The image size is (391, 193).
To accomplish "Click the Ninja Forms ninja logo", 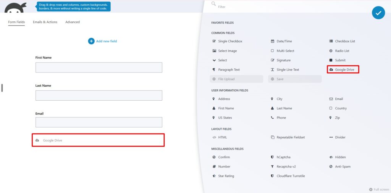I will 15,8.
